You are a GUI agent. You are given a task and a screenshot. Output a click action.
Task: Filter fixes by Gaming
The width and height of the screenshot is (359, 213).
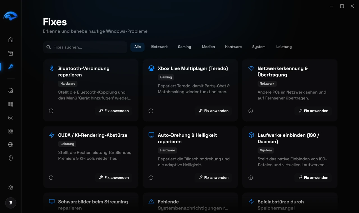point(185,47)
